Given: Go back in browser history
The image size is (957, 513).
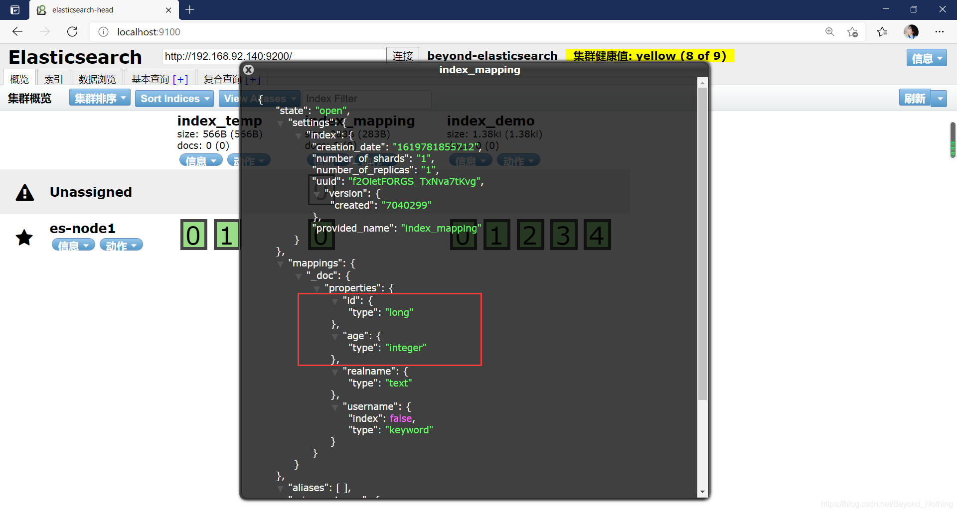Looking at the screenshot, I should coord(17,32).
